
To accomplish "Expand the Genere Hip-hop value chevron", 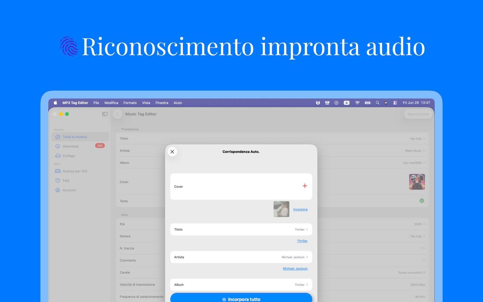I will 424,236.
